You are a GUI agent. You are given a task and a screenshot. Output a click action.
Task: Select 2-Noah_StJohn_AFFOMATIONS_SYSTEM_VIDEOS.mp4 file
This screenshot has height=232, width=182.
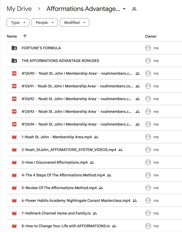click(69, 150)
